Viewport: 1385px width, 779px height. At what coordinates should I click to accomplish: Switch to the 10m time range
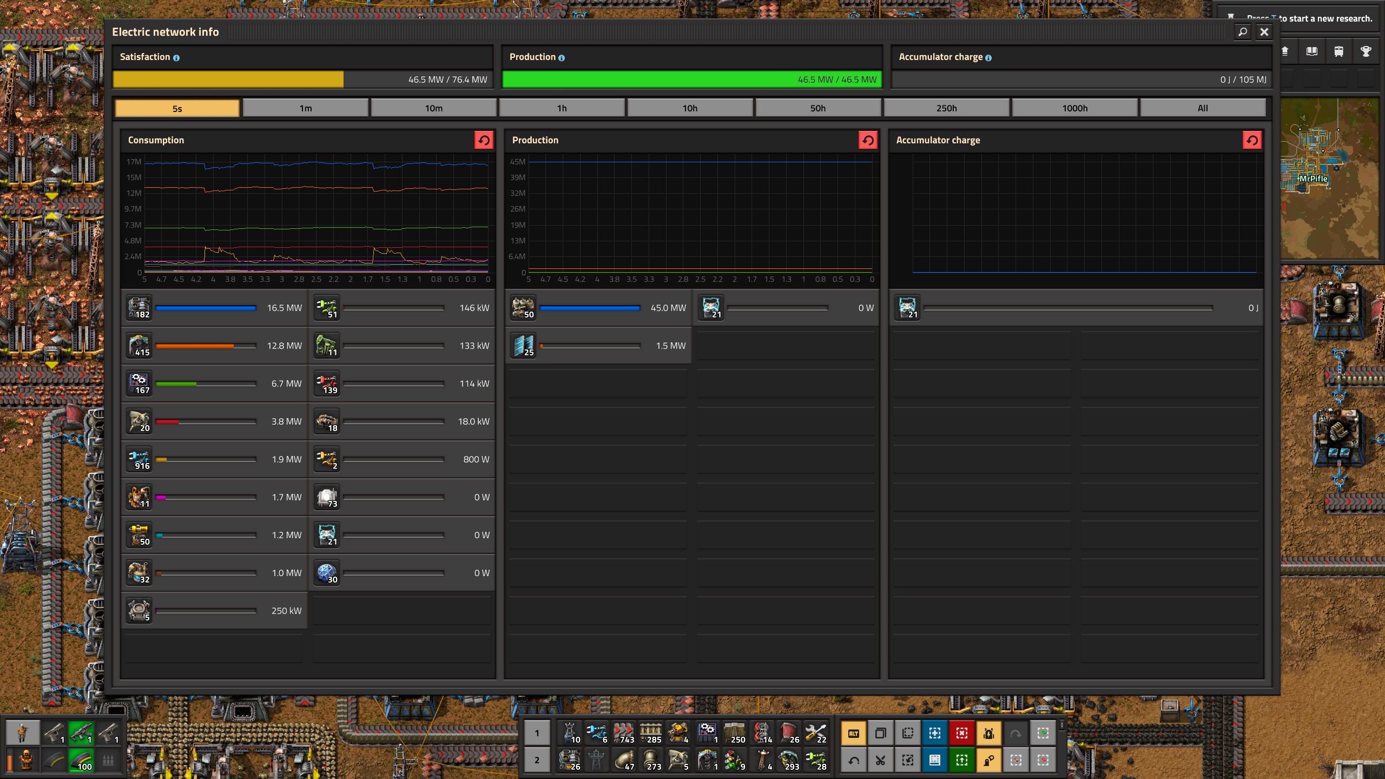(x=434, y=108)
